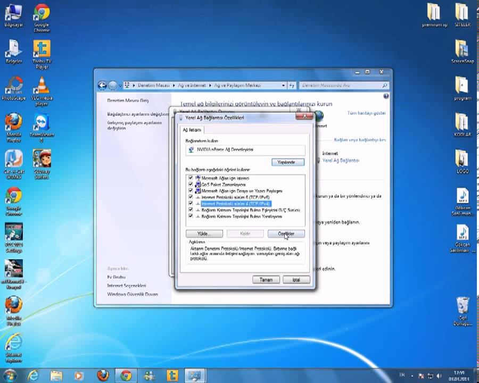Refresh the Control Panel address bar

[x=292, y=86]
